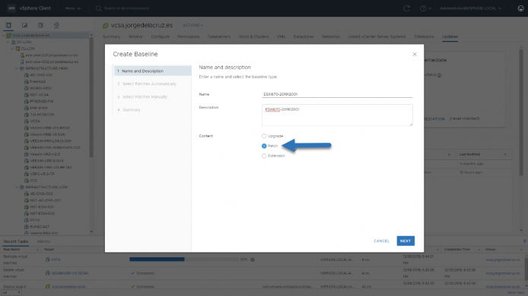Cancel the Create Baseline wizard
This screenshot has height=296, width=528.
[x=381, y=241]
